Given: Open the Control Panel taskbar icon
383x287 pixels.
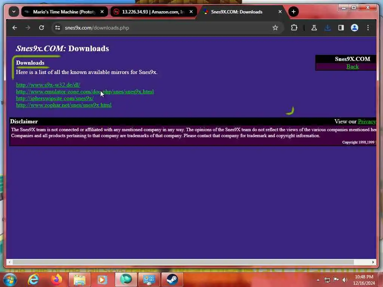Looking at the screenshot, I should 149,280.
